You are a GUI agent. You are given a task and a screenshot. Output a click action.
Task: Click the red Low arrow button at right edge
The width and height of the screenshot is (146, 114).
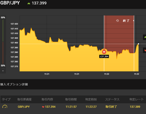click(x=145, y=50)
